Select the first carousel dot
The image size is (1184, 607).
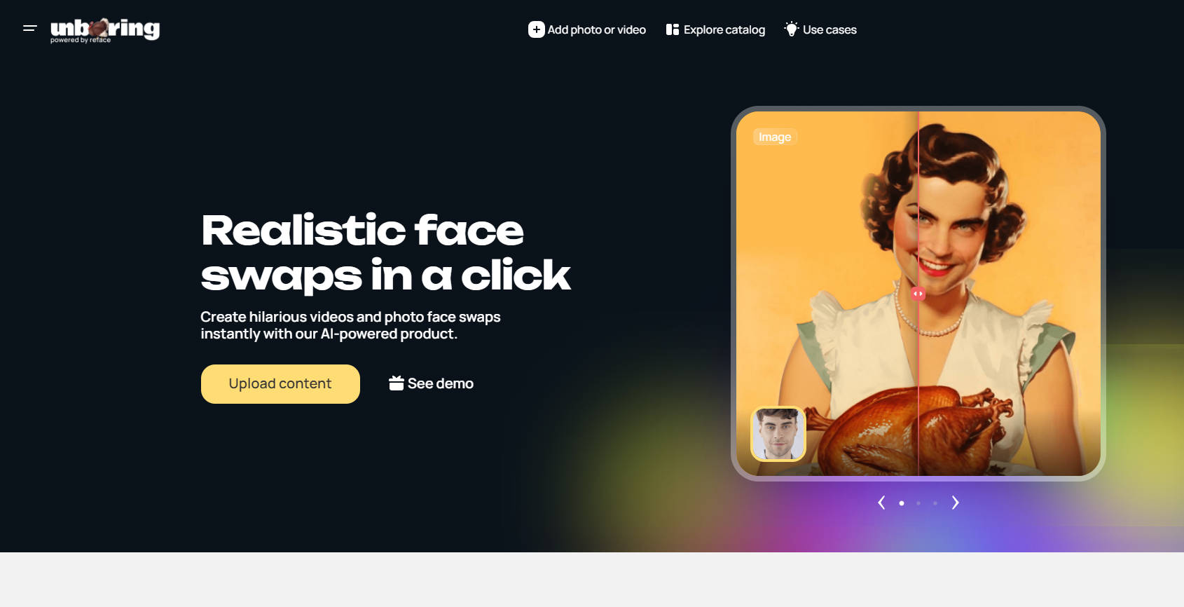click(902, 503)
